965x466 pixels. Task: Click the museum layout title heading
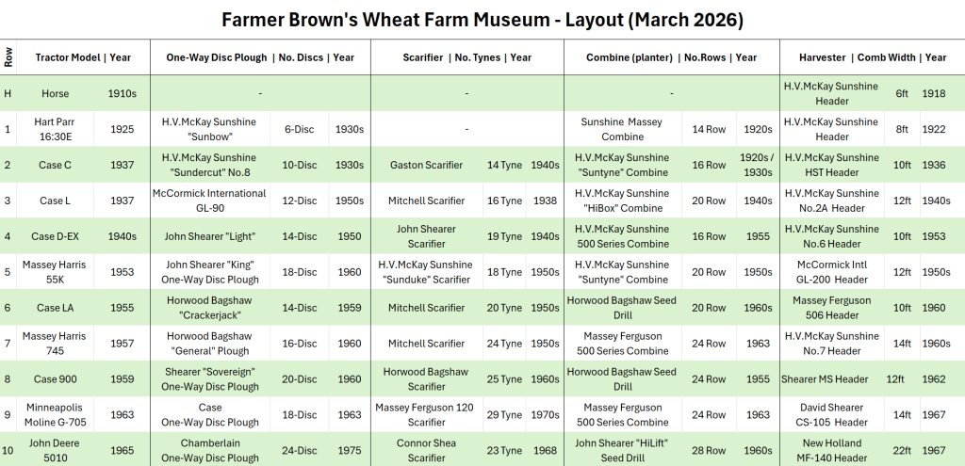coord(482,19)
